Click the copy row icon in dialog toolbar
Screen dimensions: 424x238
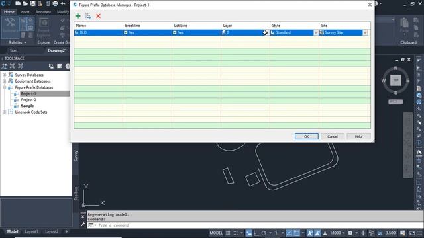tap(88, 16)
